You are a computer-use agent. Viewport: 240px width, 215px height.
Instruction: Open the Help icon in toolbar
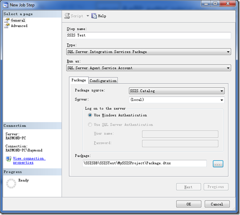[94, 16]
